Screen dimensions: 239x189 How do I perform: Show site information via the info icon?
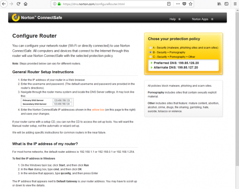tap(55, 4)
